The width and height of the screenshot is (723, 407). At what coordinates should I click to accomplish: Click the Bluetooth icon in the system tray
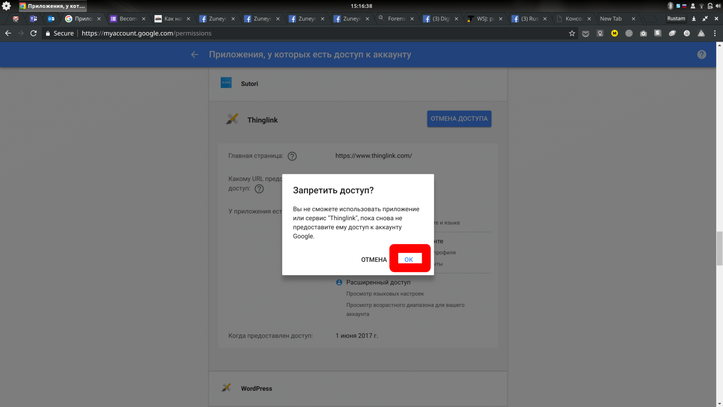tap(670, 6)
